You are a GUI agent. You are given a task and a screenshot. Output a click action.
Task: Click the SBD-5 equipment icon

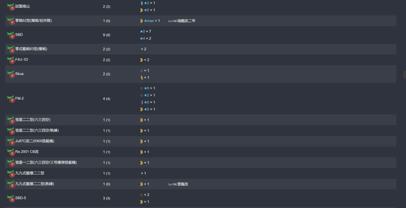pyautogui.click(x=10, y=198)
